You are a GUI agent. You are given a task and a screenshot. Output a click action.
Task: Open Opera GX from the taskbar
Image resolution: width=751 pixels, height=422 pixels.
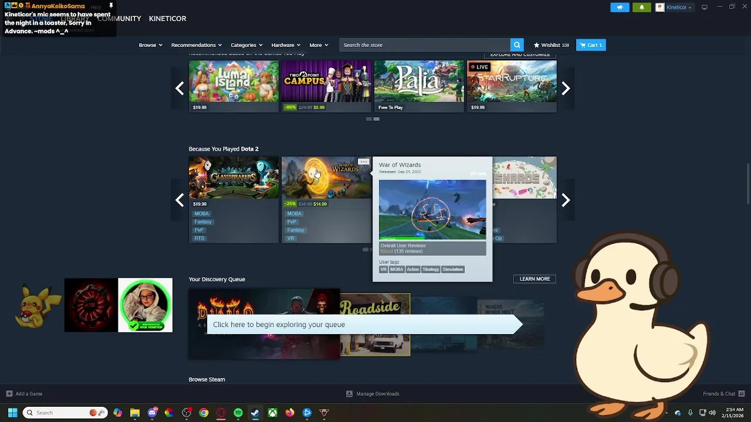click(221, 413)
